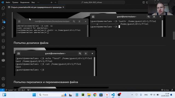The image size is (175, 98).
Task: Show hidden menu items via ellipsis
Action: pyautogui.click(x=38, y=2)
